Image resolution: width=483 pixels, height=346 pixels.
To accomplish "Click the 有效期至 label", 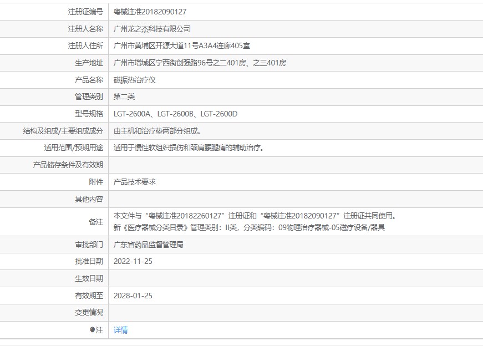I will click(x=89, y=296).
